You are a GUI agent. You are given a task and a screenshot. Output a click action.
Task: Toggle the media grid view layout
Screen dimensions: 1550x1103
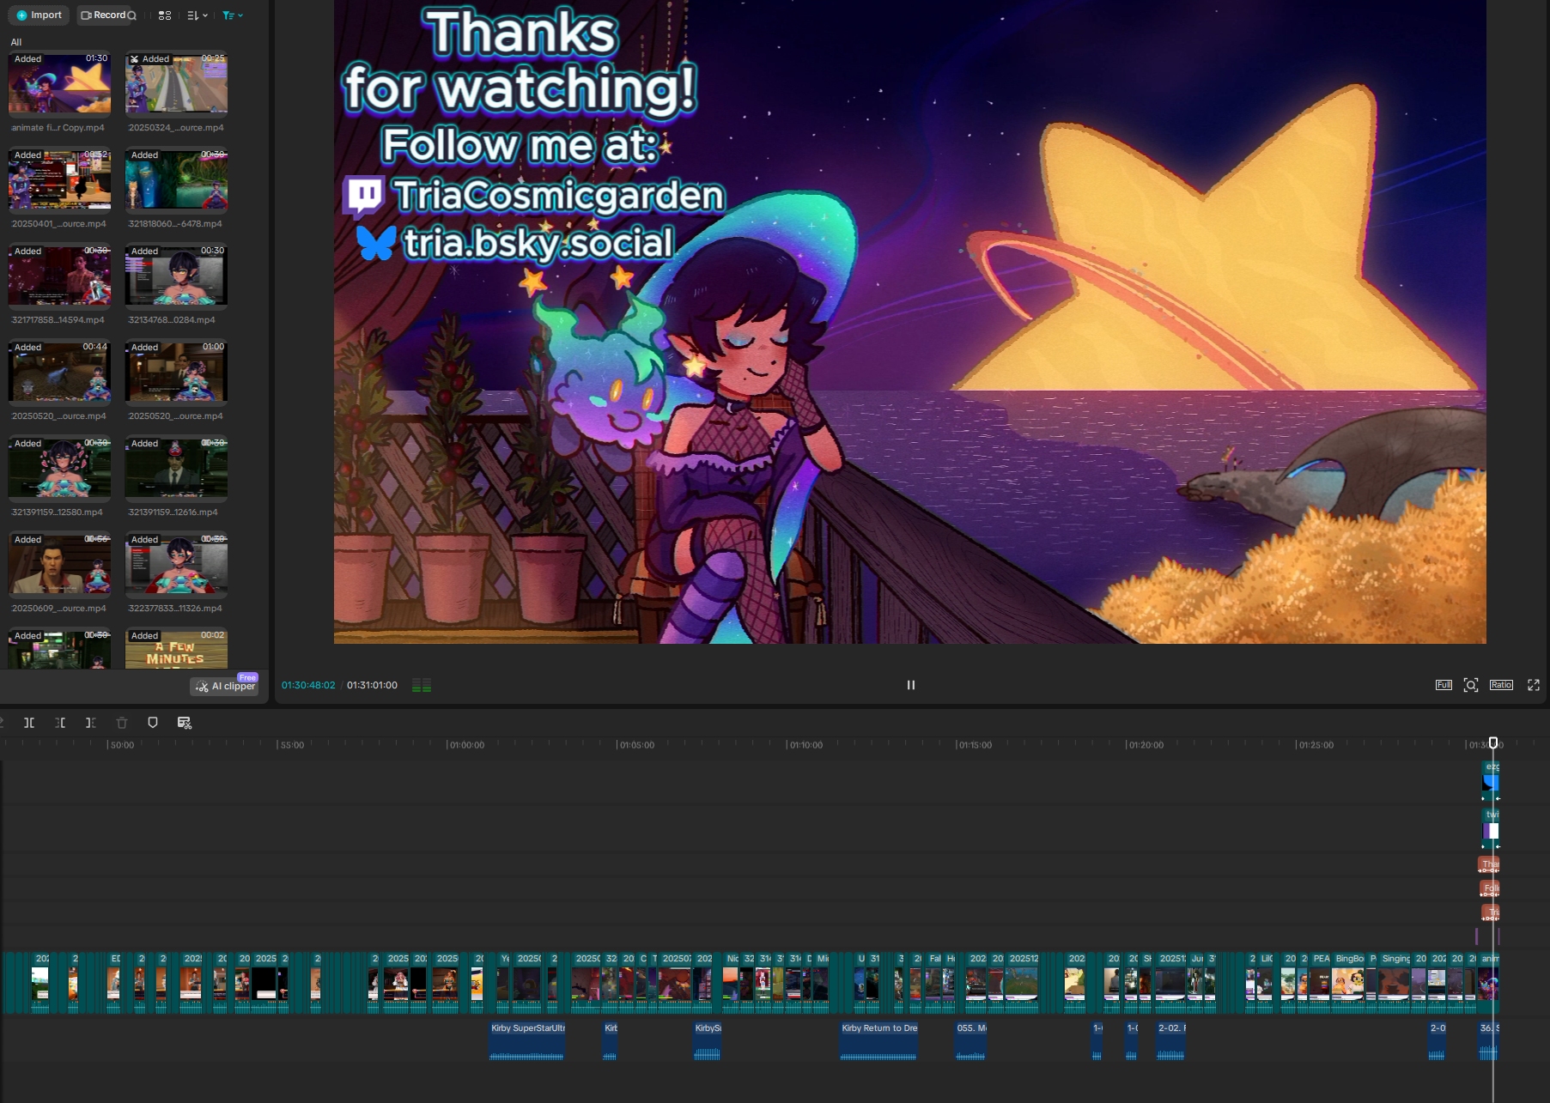pyautogui.click(x=165, y=15)
